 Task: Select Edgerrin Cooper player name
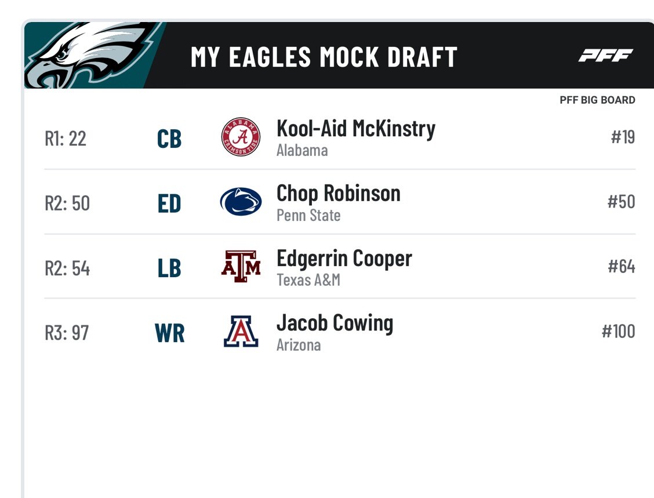[344, 259]
